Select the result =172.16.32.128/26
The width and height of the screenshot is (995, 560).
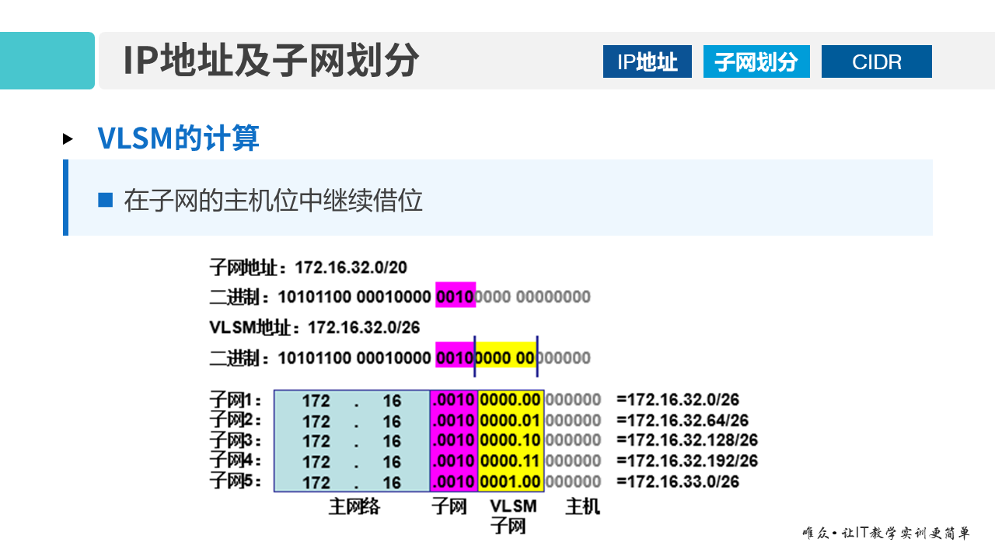click(687, 440)
